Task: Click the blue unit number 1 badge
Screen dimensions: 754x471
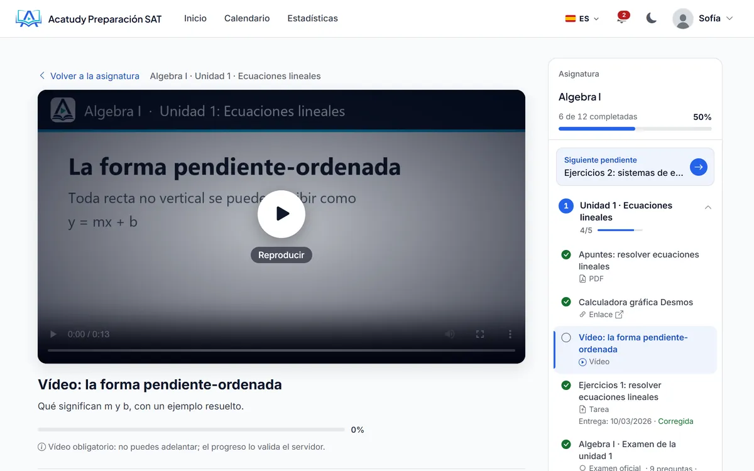Action: coord(566,206)
